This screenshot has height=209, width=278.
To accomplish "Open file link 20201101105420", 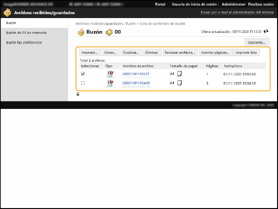I will coord(136,83).
